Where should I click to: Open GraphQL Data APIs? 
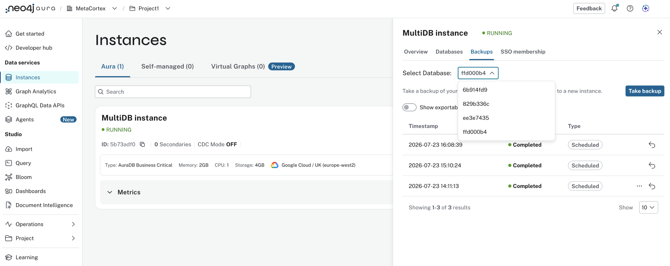click(41, 105)
